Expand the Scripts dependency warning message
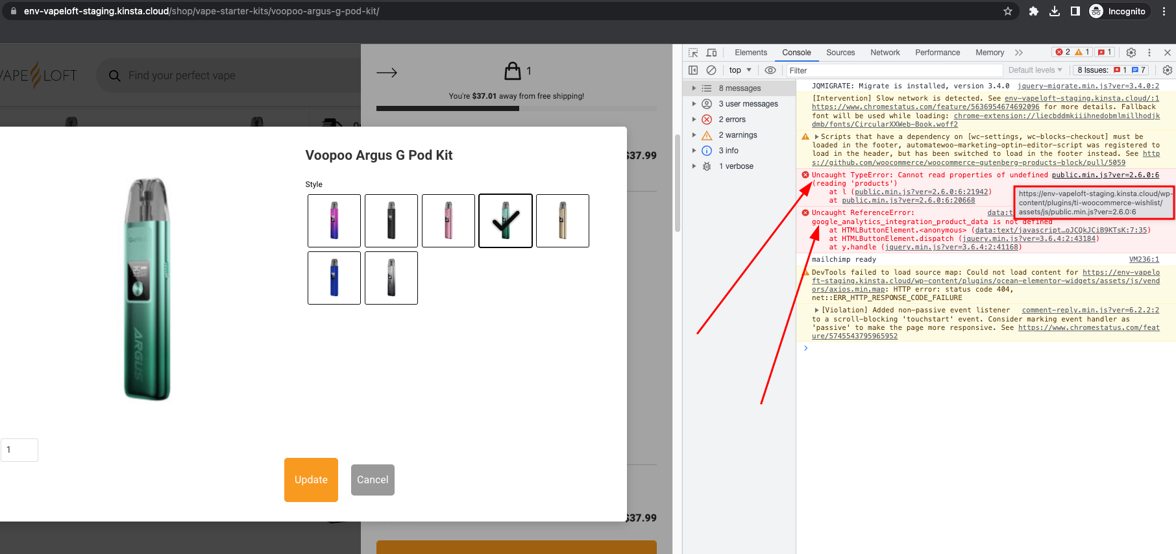This screenshot has height=554, width=1176. [816, 137]
